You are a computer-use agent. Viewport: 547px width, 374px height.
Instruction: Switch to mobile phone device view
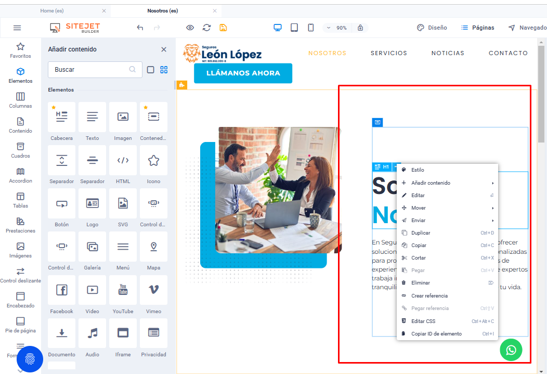tap(310, 28)
